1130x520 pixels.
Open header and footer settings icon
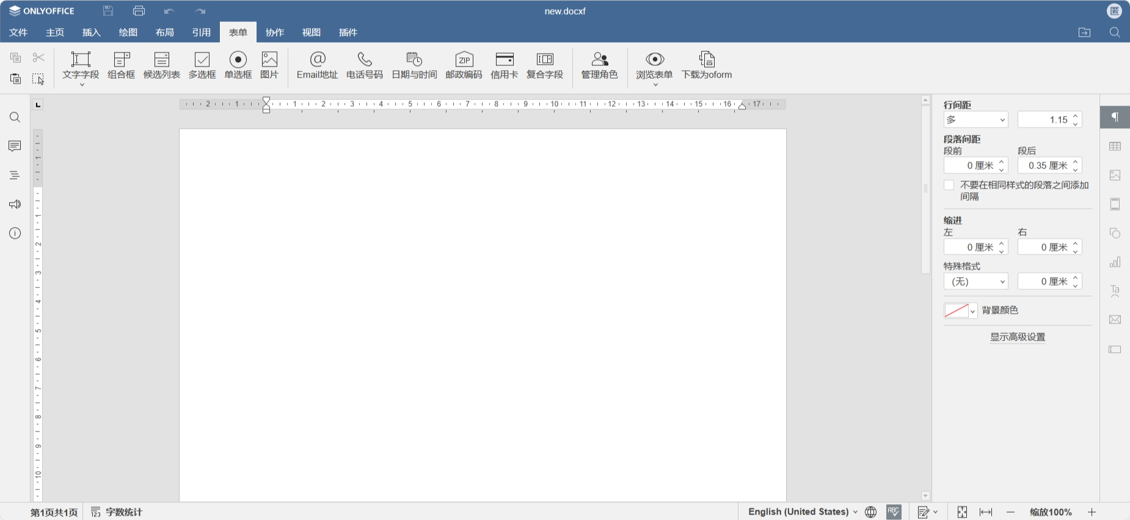tap(1115, 204)
